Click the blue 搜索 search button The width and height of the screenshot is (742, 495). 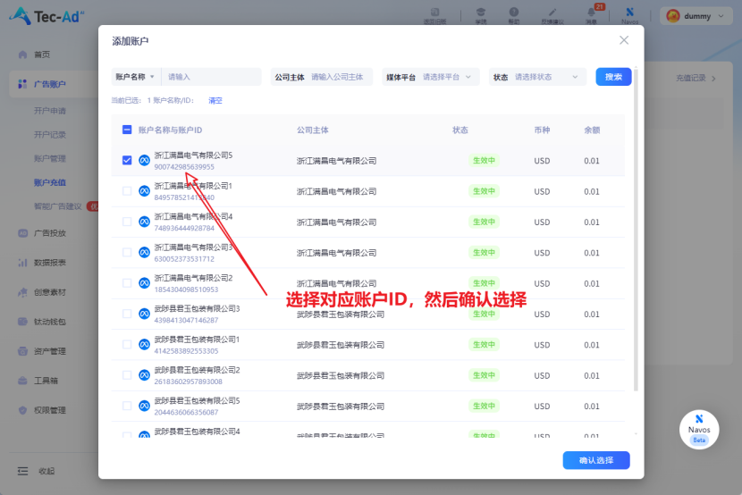point(613,77)
